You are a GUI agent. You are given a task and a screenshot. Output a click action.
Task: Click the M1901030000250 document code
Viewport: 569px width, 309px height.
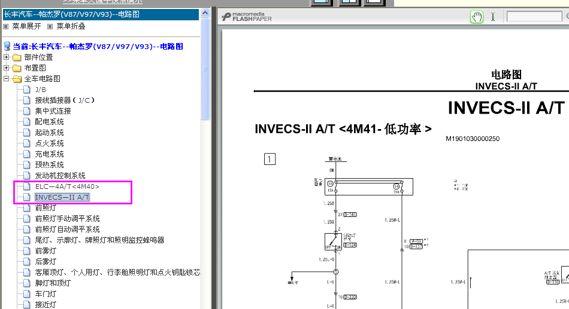(x=473, y=139)
